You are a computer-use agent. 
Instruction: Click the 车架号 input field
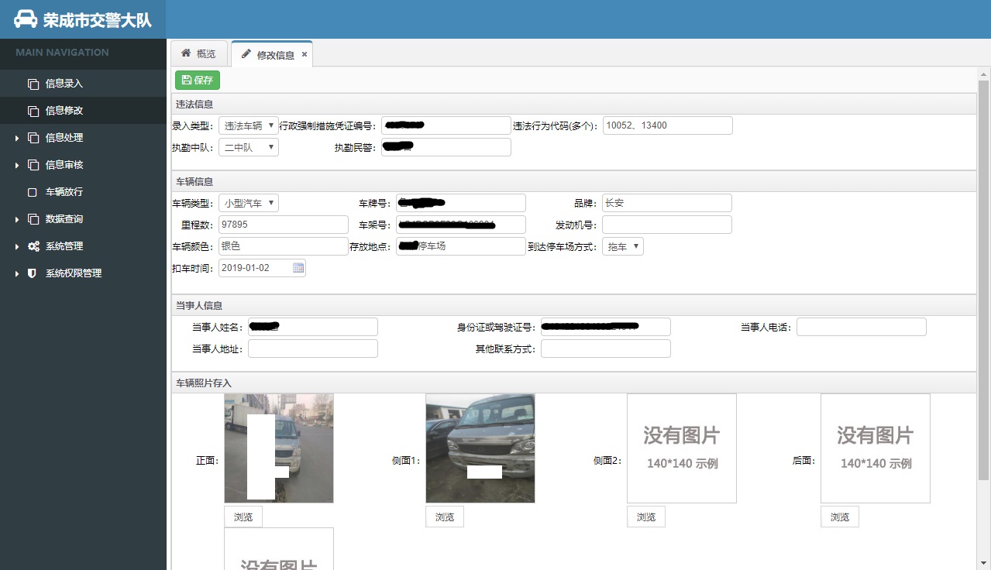click(x=461, y=225)
